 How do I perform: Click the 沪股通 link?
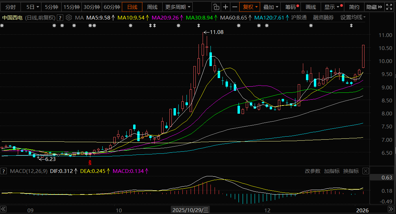click(x=299, y=17)
